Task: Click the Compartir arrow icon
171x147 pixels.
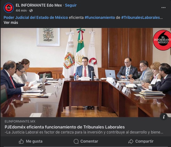Action: (x=131, y=141)
